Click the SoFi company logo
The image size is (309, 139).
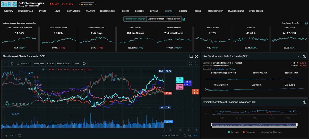pyautogui.click(x=9, y=4)
